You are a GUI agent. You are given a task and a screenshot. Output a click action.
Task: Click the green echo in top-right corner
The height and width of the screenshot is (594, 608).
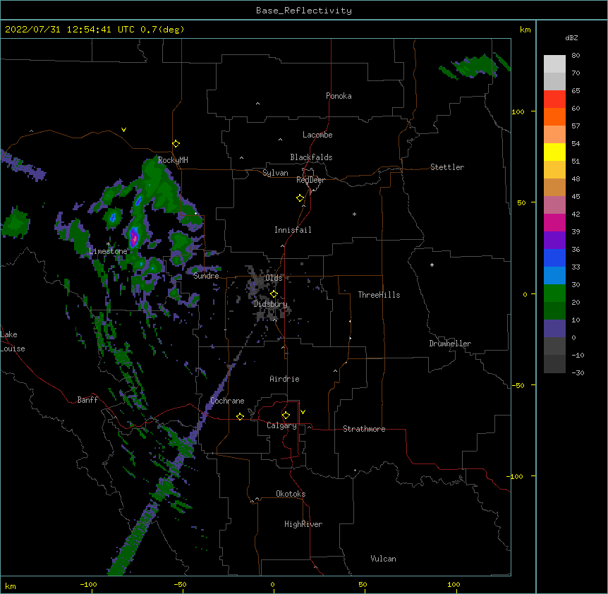click(x=477, y=66)
